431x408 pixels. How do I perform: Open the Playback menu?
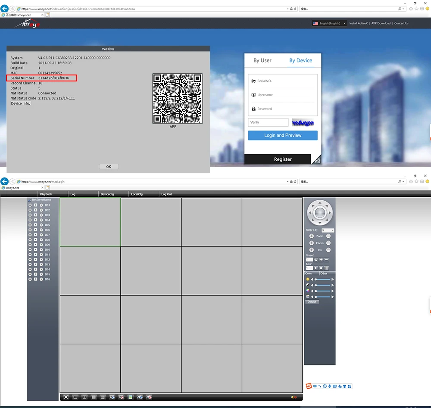(46, 194)
